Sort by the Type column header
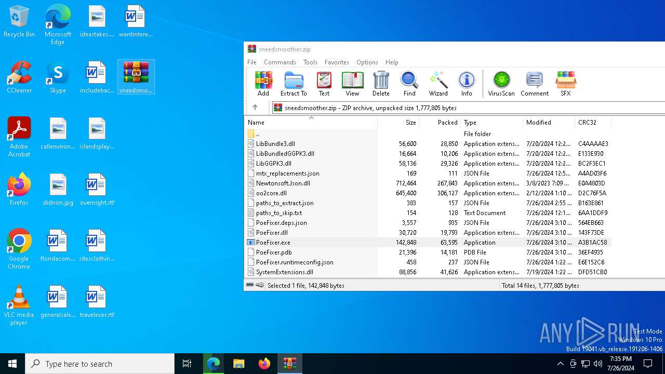 pyautogui.click(x=491, y=123)
